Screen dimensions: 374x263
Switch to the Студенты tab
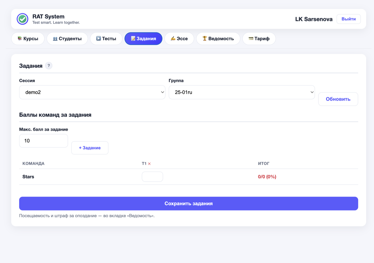click(67, 39)
